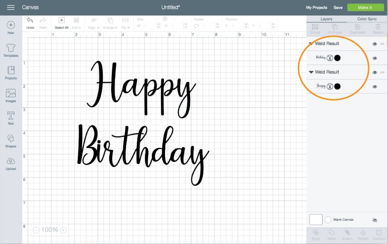This screenshot has width=388, height=244.
Task: Open the Images library
Action: pos(11,93)
